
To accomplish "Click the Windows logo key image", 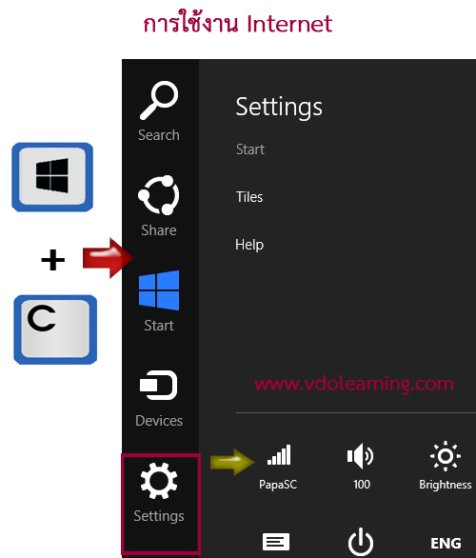I will [52, 177].
